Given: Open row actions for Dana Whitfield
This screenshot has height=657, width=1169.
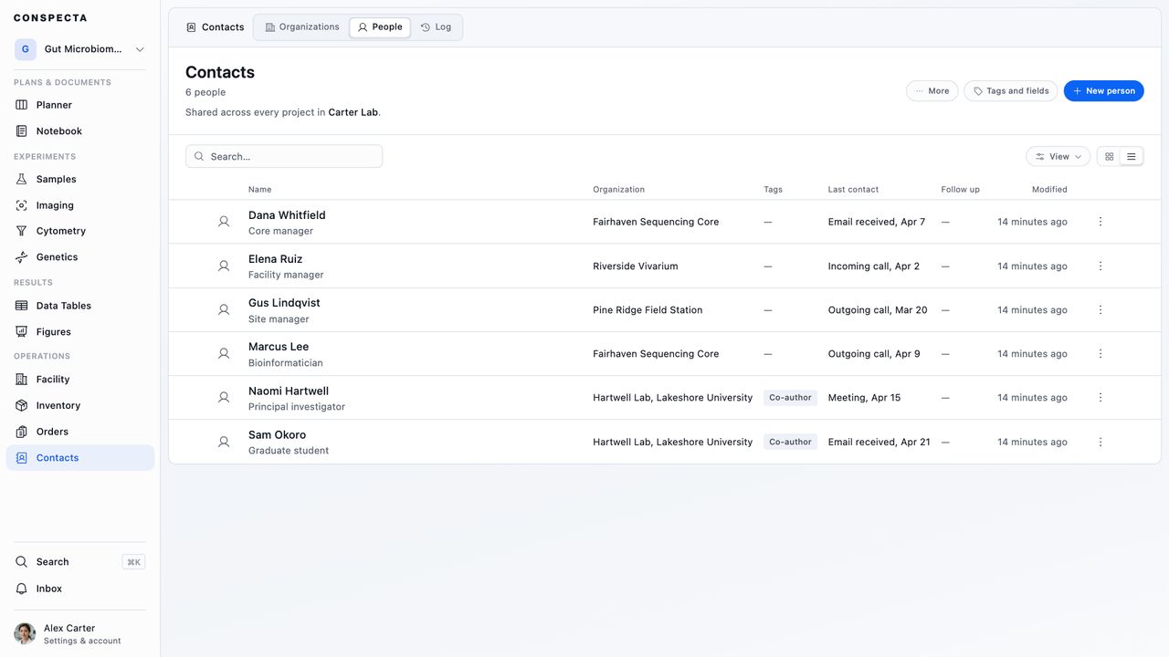Looking at the screenshot, I should [x=1101, y=222].
